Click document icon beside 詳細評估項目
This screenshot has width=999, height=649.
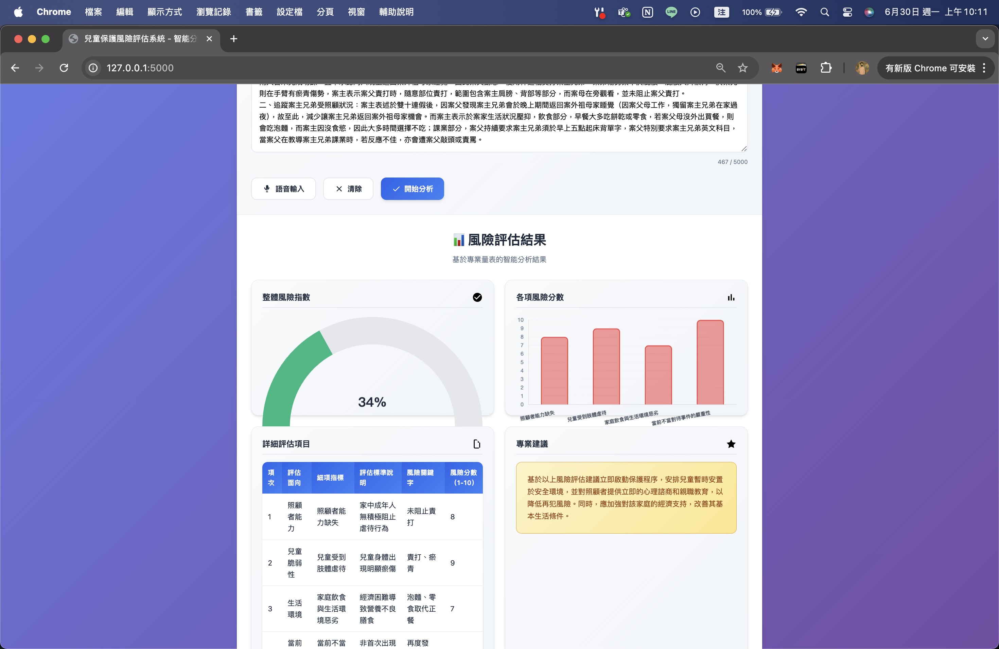pos(477,444)
